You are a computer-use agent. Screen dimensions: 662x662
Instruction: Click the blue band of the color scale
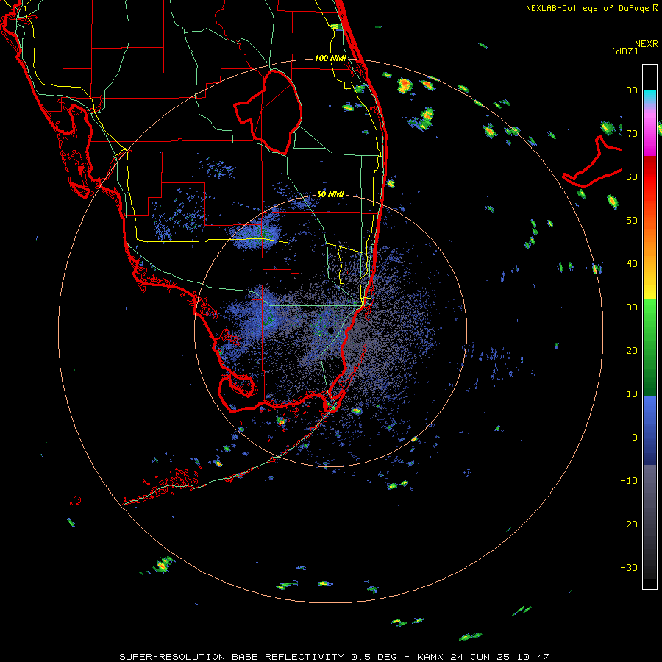tap(649, 430)
